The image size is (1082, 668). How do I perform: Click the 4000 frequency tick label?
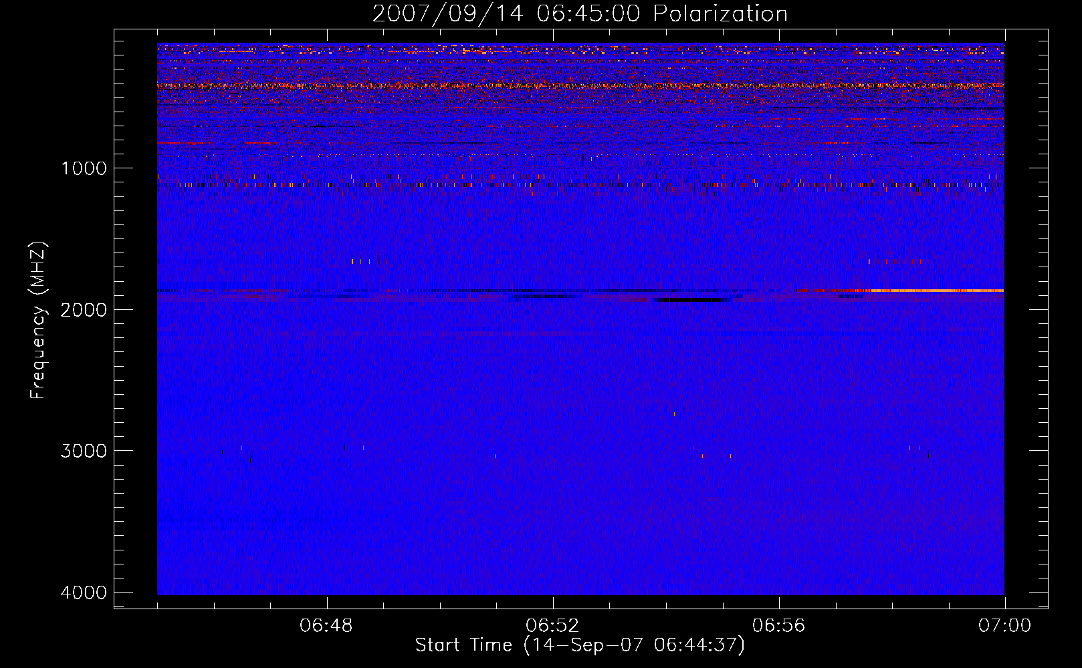(84, 593)
